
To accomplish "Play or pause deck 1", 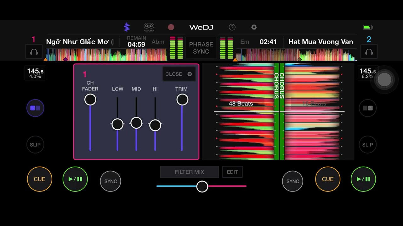I will [x=75, y=179].
